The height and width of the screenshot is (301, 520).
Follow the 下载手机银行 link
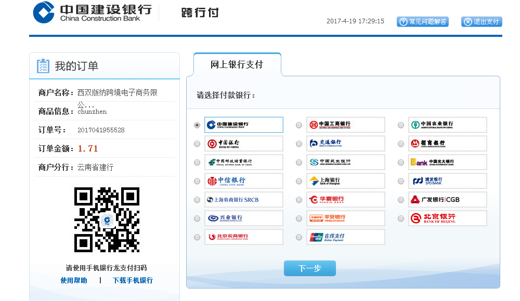tap(133, 280)
